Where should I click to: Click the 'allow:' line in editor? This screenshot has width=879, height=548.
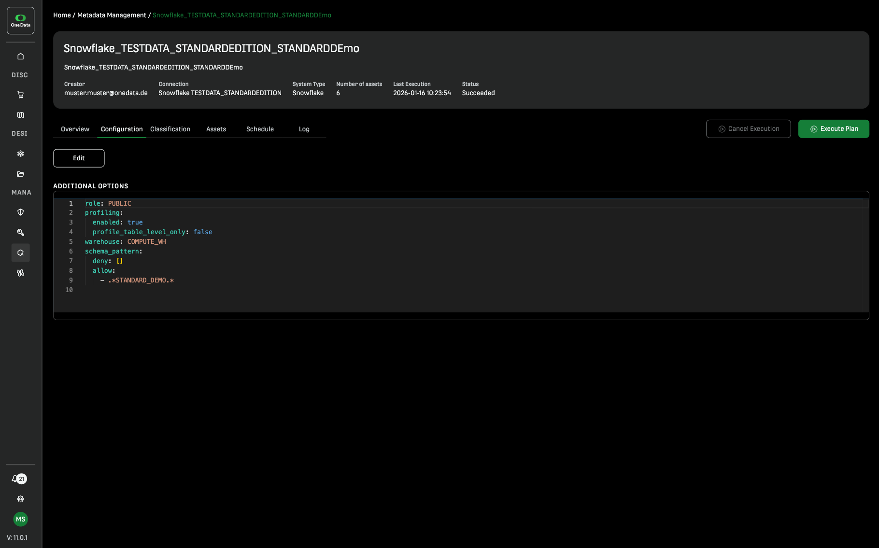104,271
